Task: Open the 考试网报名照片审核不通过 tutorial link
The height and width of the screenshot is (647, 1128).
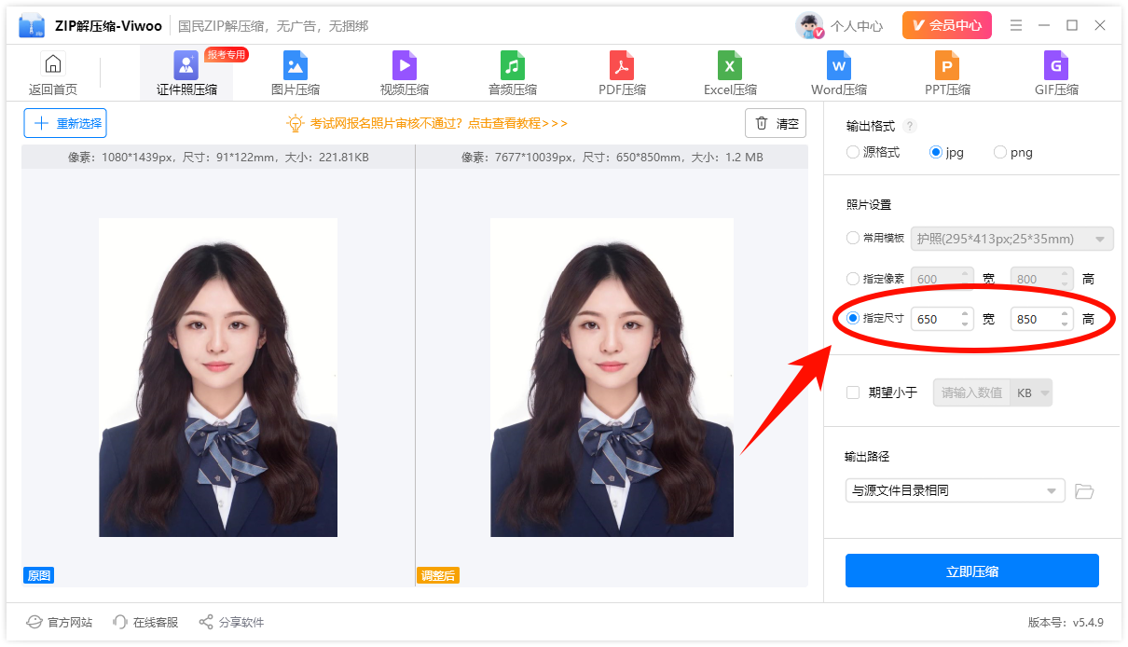Action: [x=438, y=123]
